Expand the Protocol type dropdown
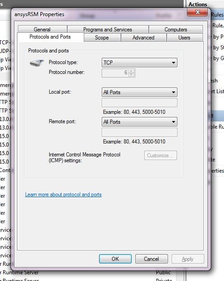 139,63
